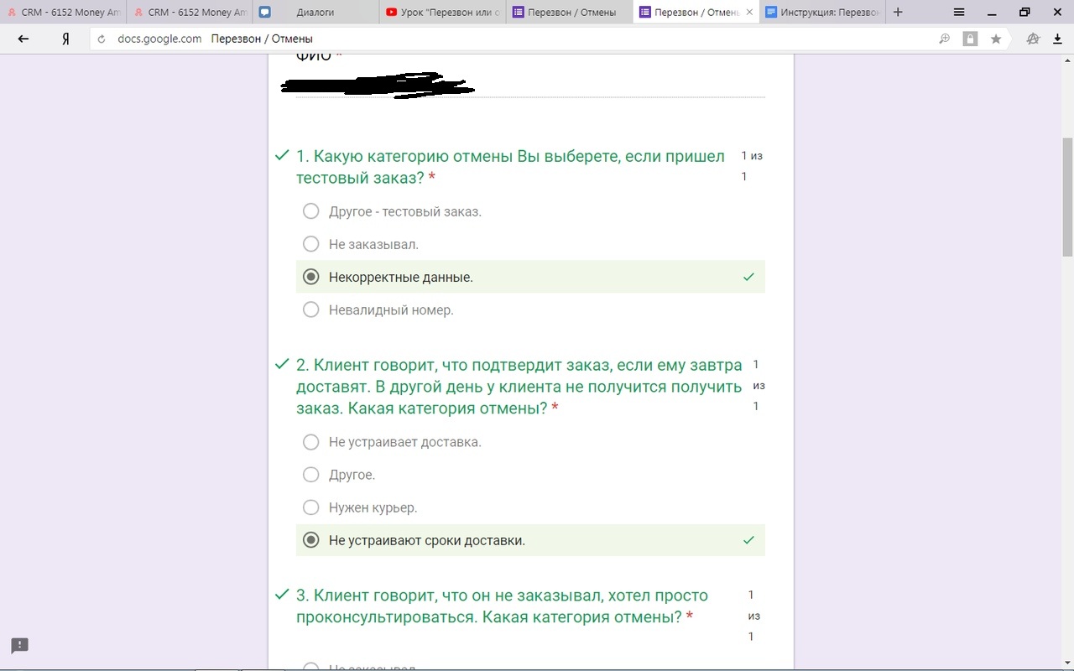Reload the page with refresh icon
The width and height of the screenshot is (1074, 671).
coord(102,39)
